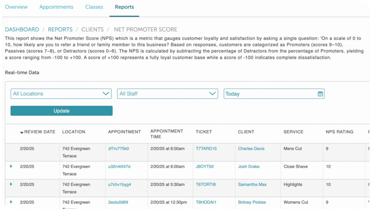The image size is (372, 209).
Task: Switch to the Overview tab
Action: pyautogui.click(x=16, y=7)
